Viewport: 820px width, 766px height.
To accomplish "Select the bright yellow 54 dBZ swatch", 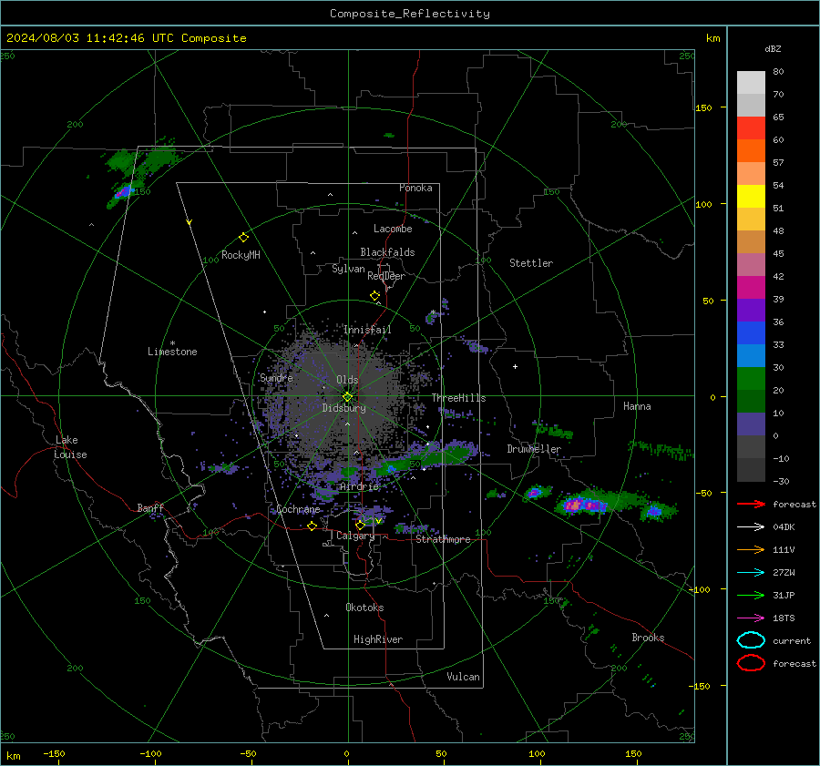I will click(751, 196).
